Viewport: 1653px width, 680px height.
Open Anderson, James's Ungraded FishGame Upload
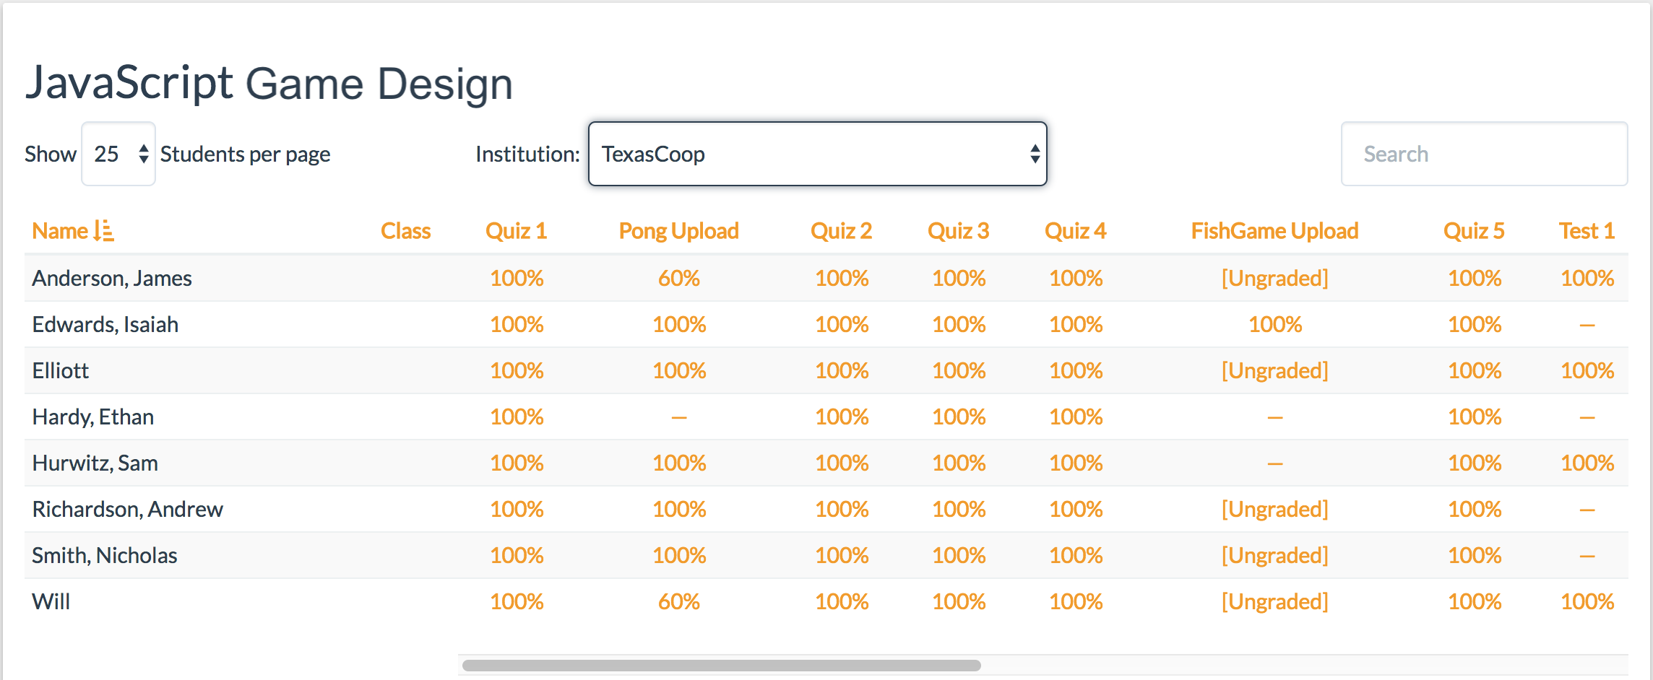coord(1274,278)
